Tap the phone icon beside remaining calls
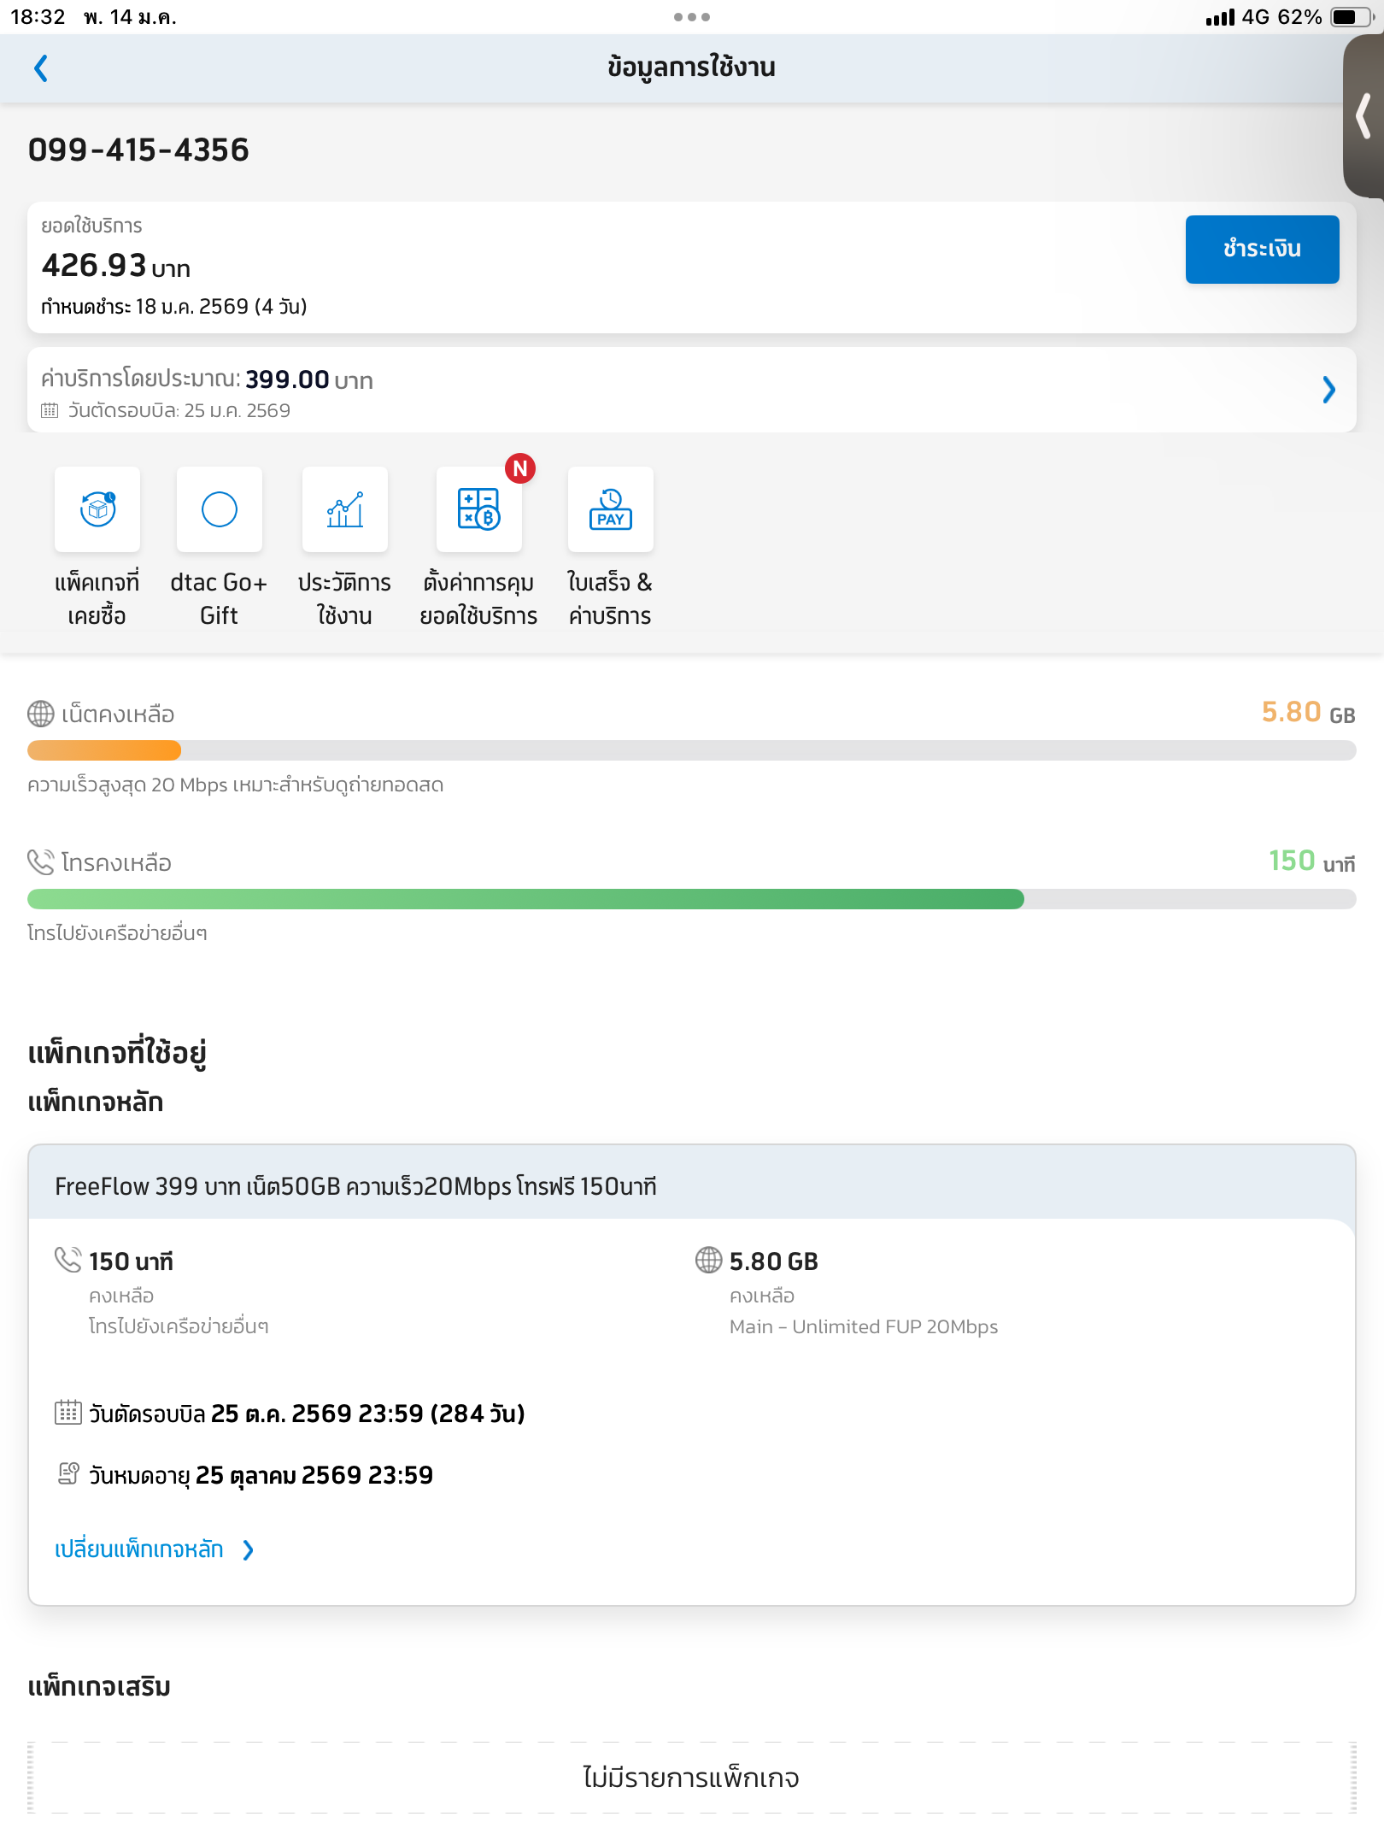1384x1846 pixels. coord(41,862)
